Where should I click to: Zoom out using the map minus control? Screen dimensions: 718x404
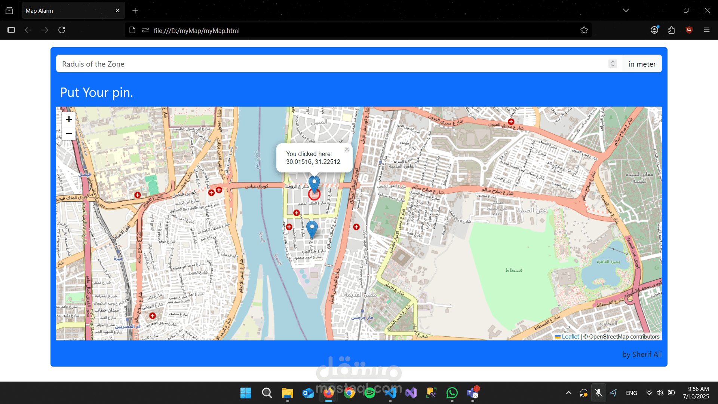pyautogui.click(x=68, y=134)
